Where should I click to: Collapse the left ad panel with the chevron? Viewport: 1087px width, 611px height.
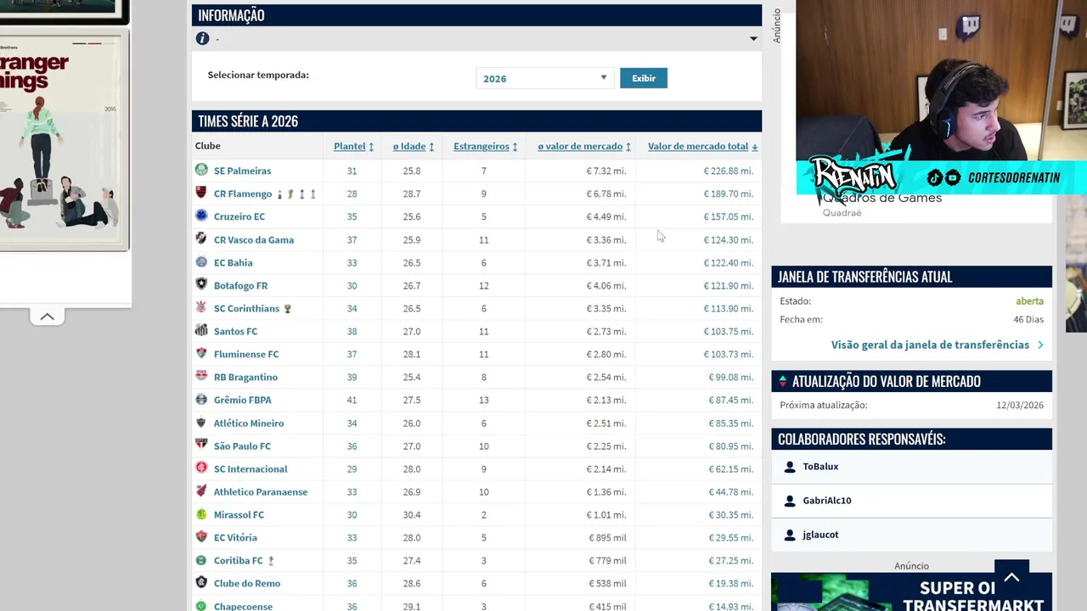pyautogui.click(x=48, y=317)
